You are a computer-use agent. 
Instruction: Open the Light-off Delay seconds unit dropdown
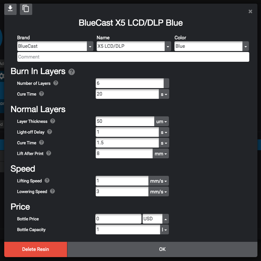[164, 132]
